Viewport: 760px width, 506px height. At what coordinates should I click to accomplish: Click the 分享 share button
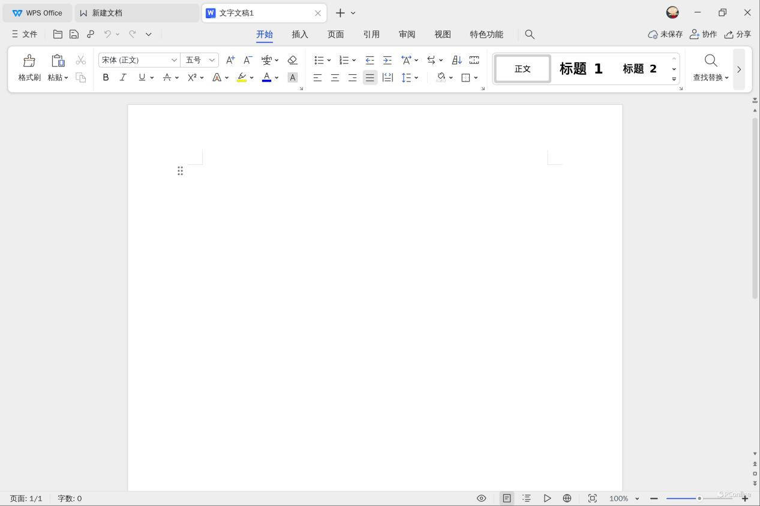pyautogui.click(x=738, y=34)
